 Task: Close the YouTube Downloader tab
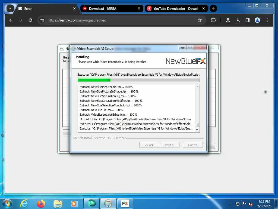pos(204,8)
